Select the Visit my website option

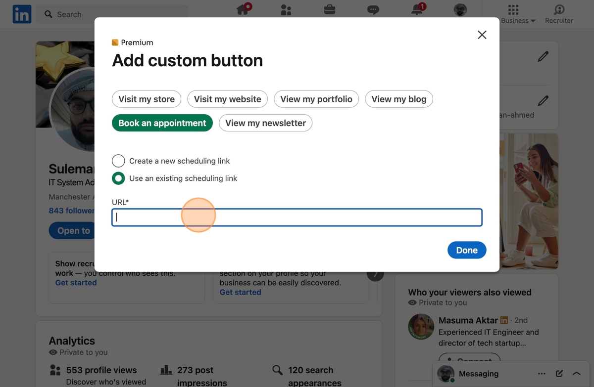(x=228, y=99)
